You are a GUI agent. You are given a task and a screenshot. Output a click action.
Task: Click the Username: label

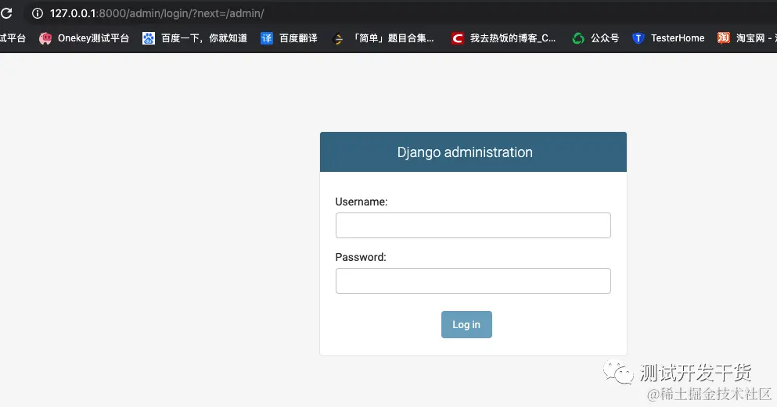(x=362, y=202)
